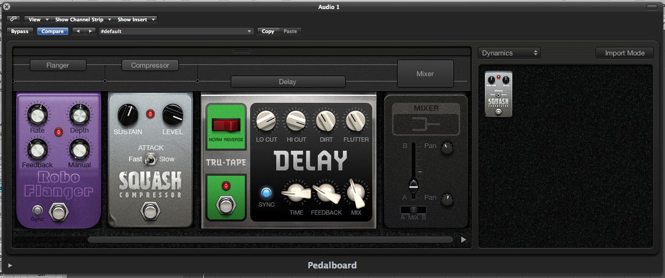Adjust the Delay Time knob

296,192
